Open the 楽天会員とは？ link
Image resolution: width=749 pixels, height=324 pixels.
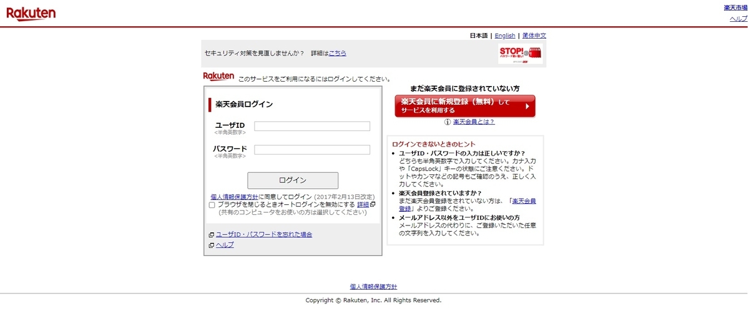pyautogui.click(x=474, y=122)
